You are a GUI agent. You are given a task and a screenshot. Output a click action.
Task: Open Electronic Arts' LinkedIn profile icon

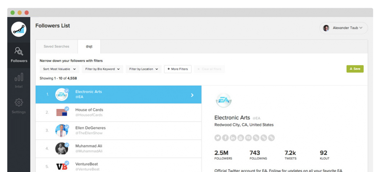click(x=233, y=138)
